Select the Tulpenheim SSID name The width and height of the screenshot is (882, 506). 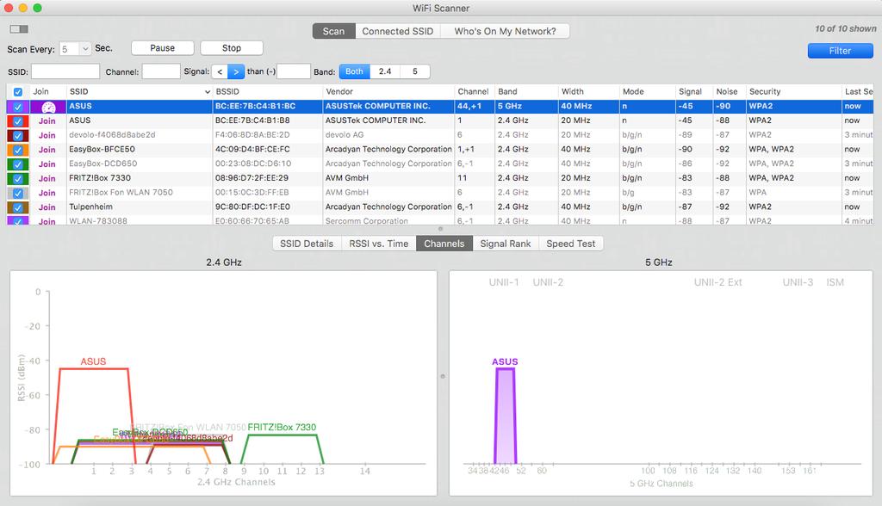coord(90,207)
